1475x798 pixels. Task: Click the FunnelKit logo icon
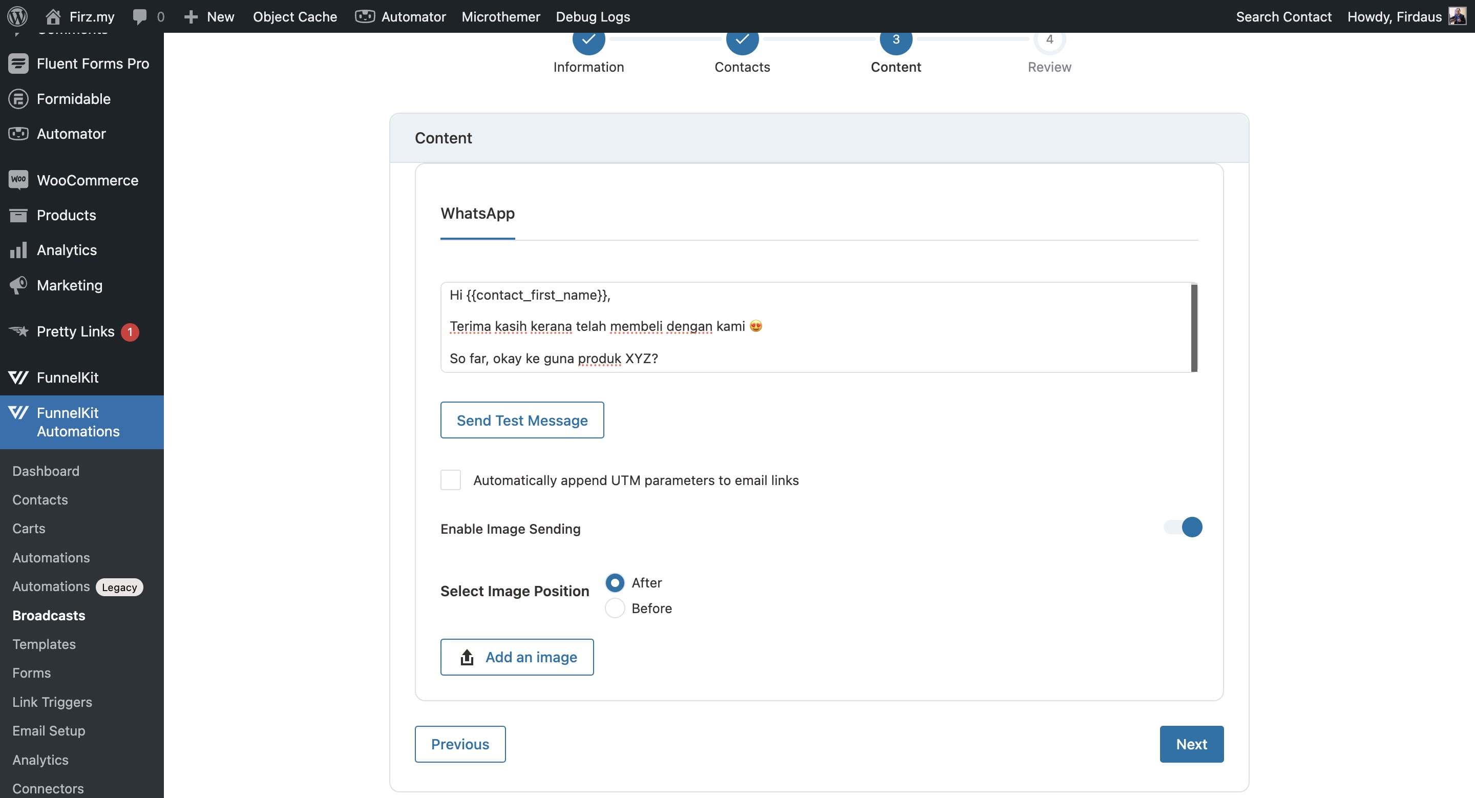(18, 377)
